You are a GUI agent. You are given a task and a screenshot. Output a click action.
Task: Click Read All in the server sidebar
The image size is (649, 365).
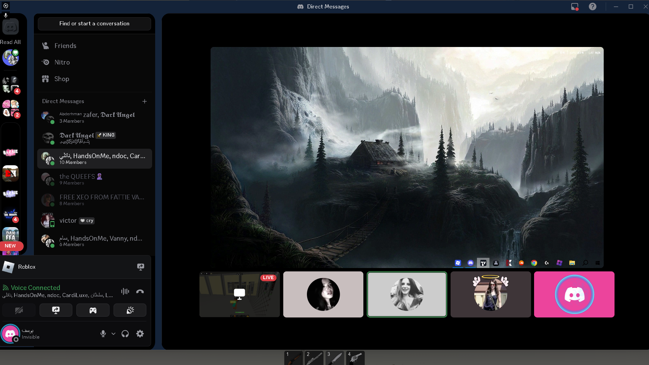10,42
